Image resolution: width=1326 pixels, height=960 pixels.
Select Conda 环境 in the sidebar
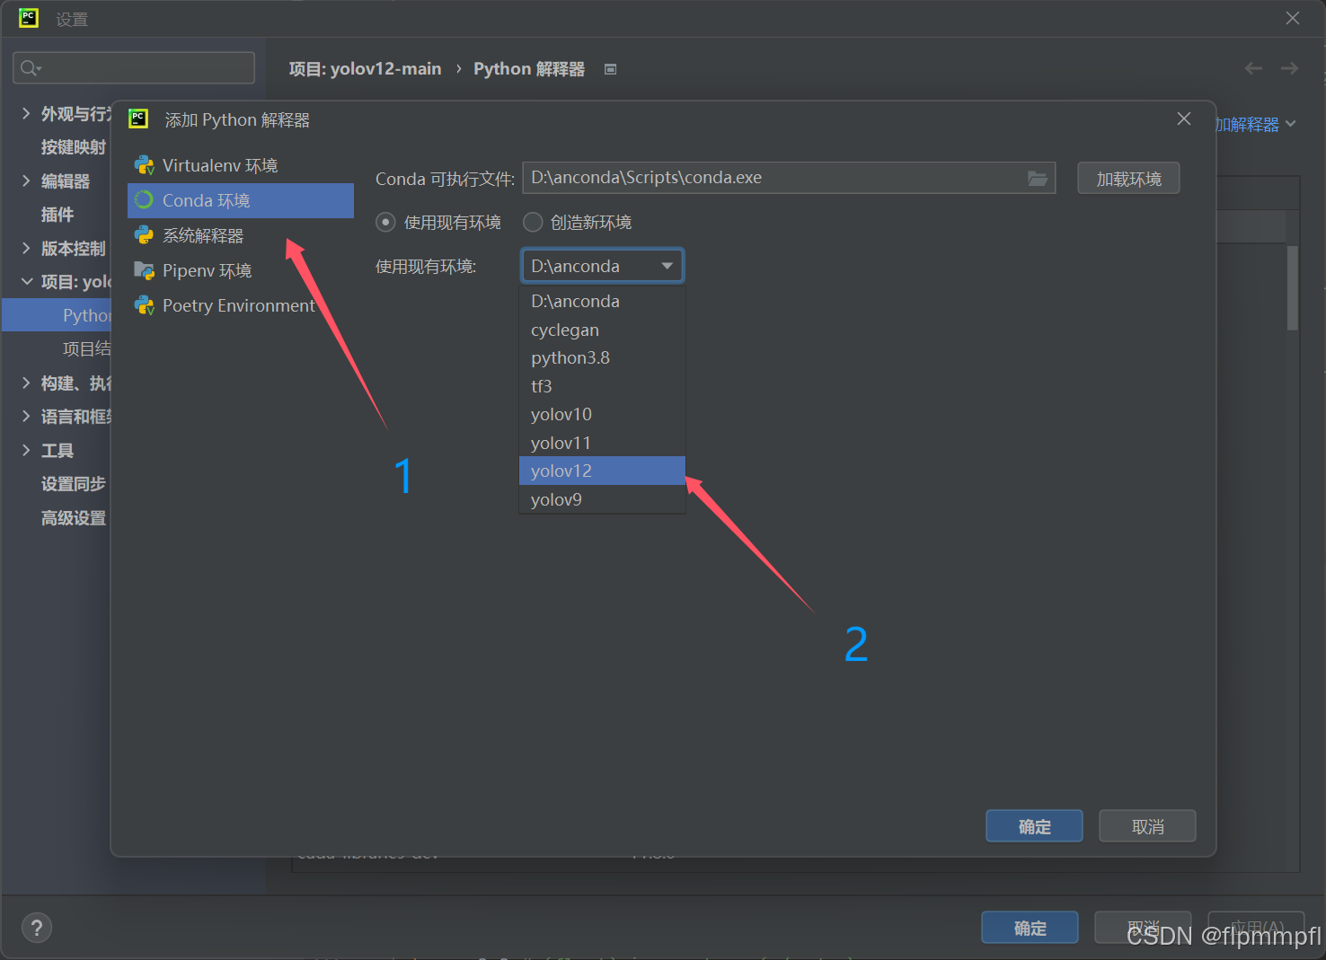coord(241,200)
